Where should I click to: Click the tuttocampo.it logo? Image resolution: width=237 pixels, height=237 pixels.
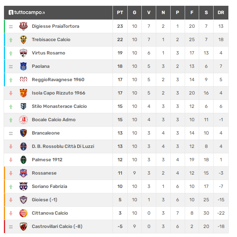27,13
